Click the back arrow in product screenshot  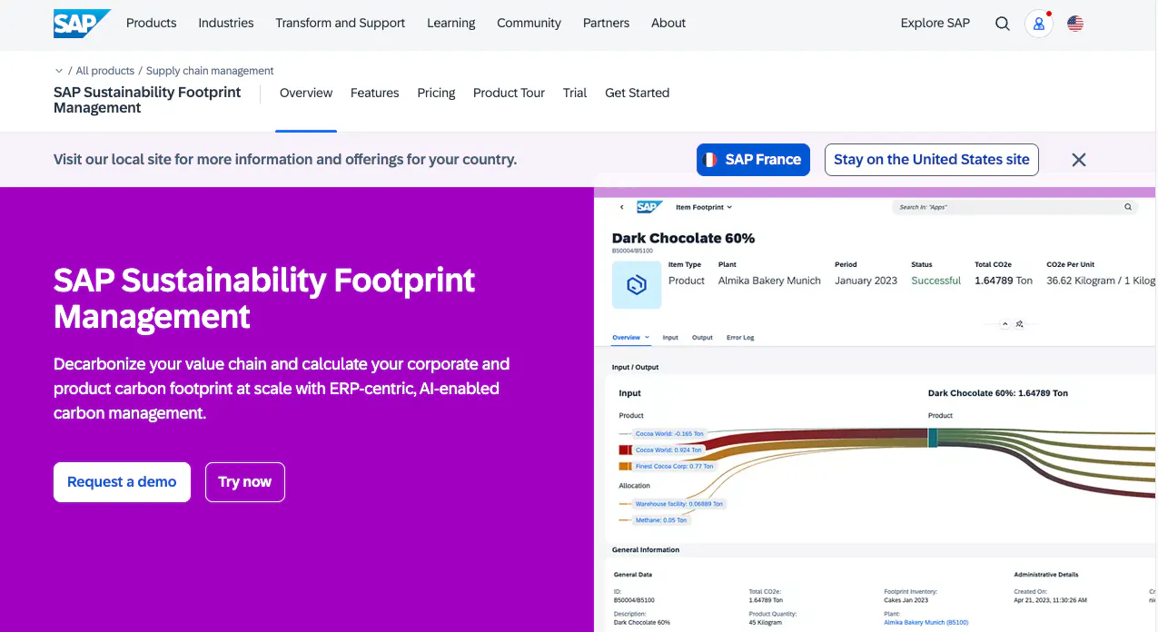click(621, 207)
